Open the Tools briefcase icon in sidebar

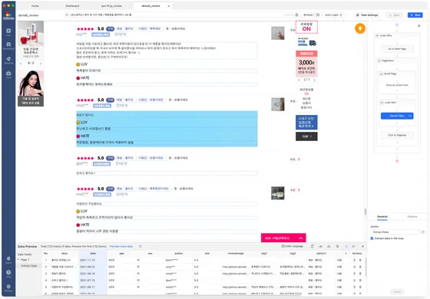click(8, 74)
